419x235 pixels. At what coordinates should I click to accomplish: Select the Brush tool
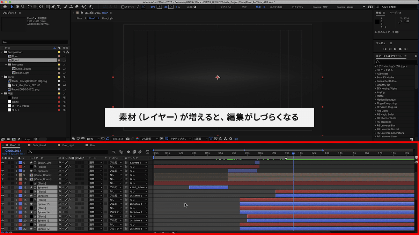(66, 7)
